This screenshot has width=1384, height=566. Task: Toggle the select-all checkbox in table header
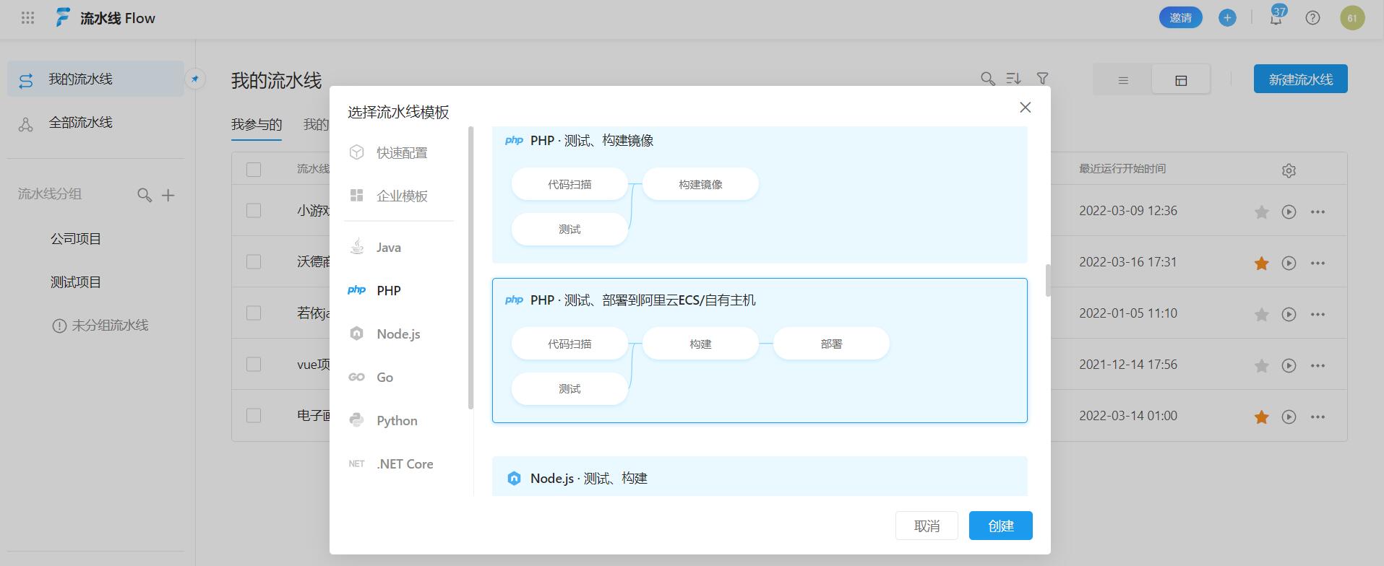click(x=254, y=170)
